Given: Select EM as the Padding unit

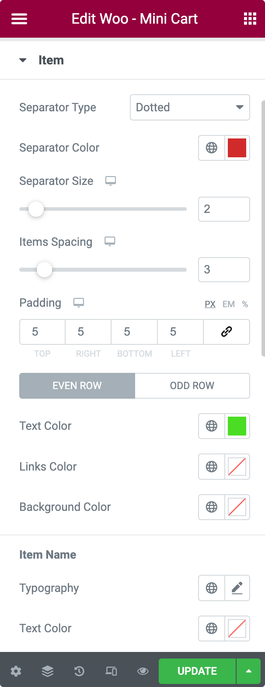Looking at the screenshot, I should [228, 304].
